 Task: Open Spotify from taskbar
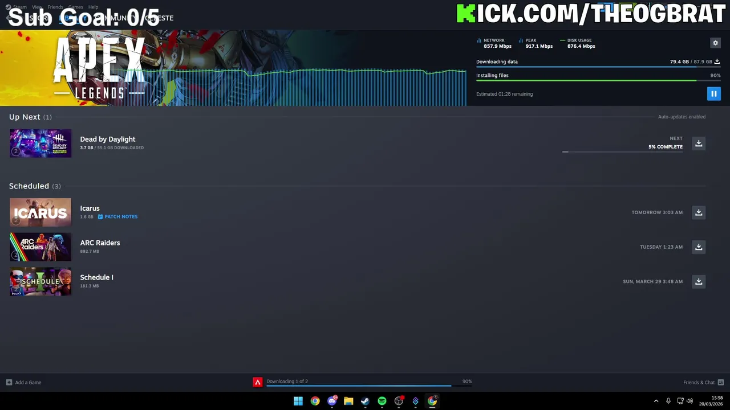[382, 401]
